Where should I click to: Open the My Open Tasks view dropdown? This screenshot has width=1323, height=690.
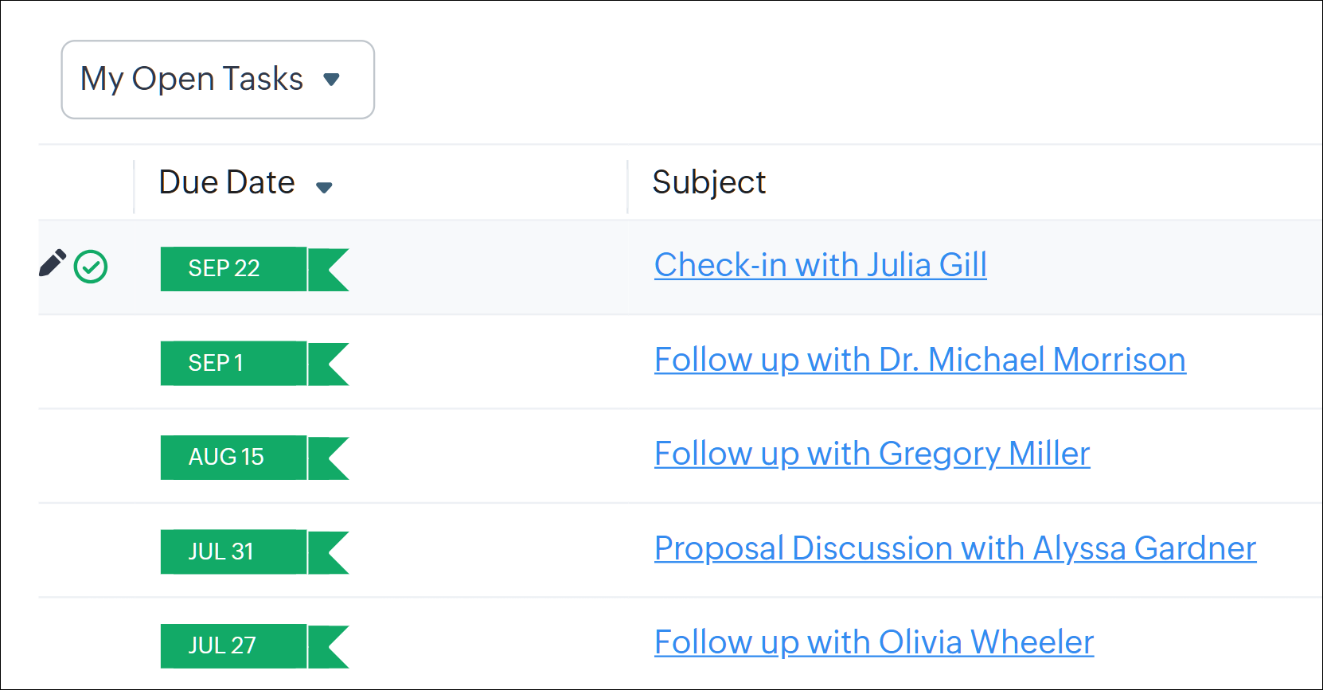coord(217,80)
